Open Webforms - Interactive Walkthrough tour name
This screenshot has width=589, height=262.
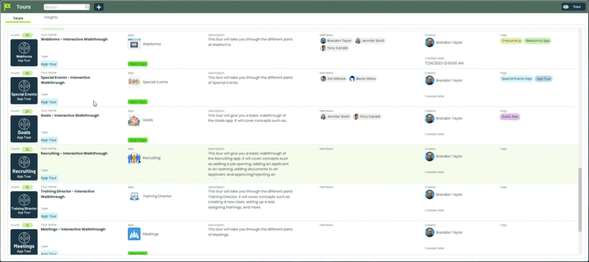point(74,39)
